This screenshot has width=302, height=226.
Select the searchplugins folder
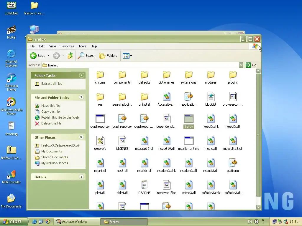pyautogui.click(x=122, y=99)
